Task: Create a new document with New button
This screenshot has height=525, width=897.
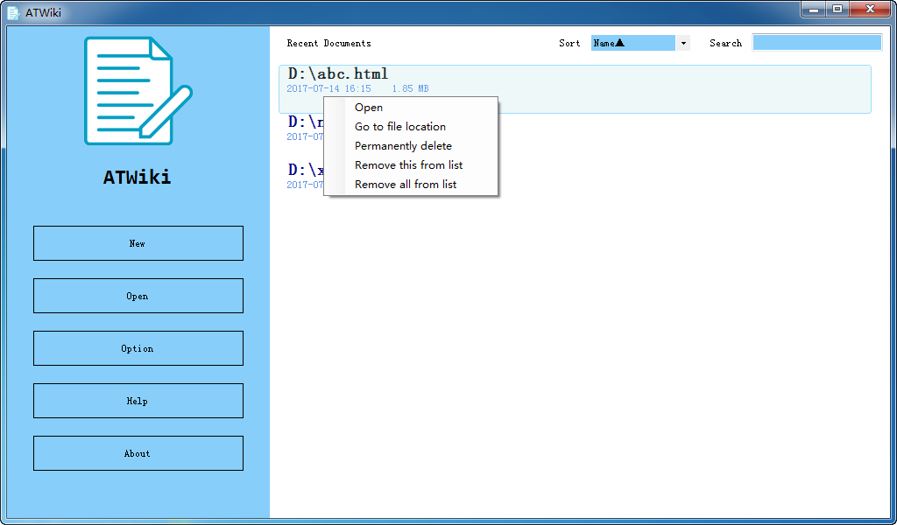Action: pyautogui.click(x=138, y=243)
